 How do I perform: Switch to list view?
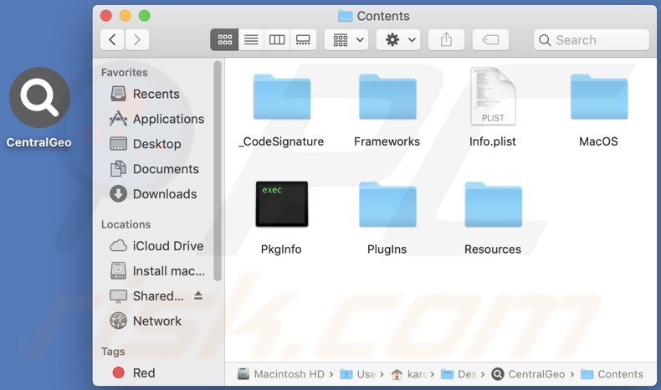point(251,40)
